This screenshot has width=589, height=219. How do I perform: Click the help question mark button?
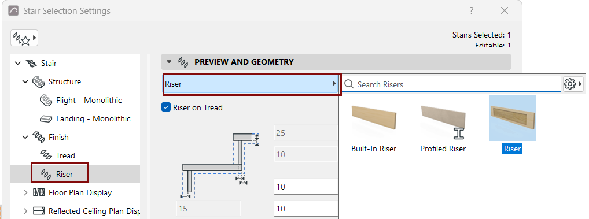(472, 10)
